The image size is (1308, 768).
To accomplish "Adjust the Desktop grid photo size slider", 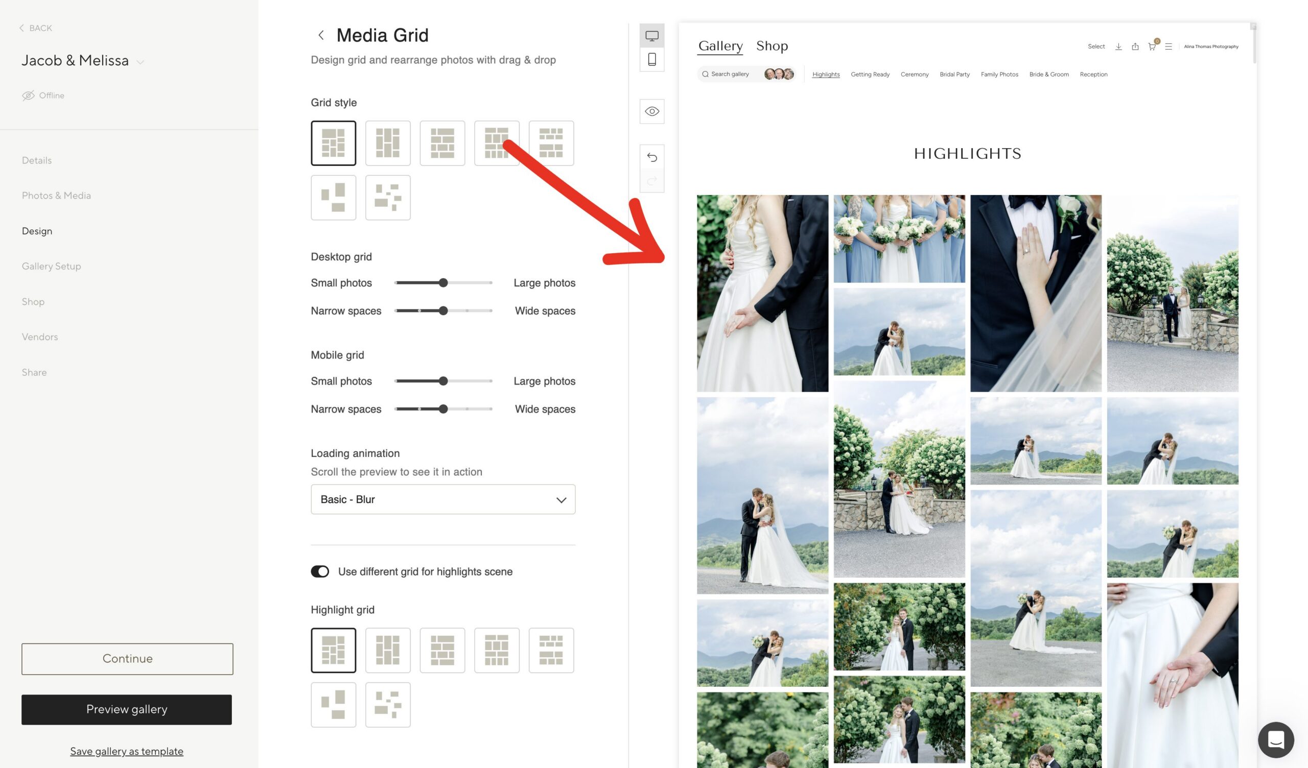I will [x=443, y=283].
